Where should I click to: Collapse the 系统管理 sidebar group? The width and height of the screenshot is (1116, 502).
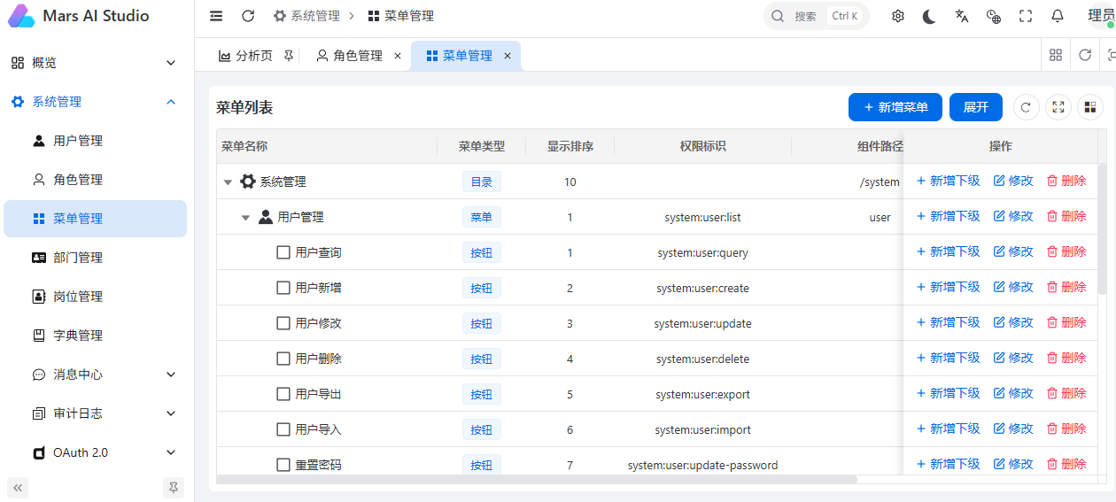(97, 102)
